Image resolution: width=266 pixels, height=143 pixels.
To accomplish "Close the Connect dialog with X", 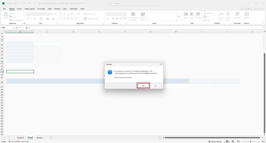I will [161, 64].
